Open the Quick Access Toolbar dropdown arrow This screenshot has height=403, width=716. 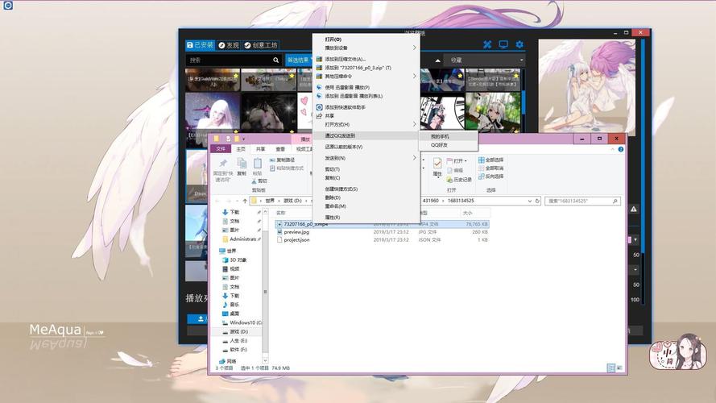[x=244, y=139]
